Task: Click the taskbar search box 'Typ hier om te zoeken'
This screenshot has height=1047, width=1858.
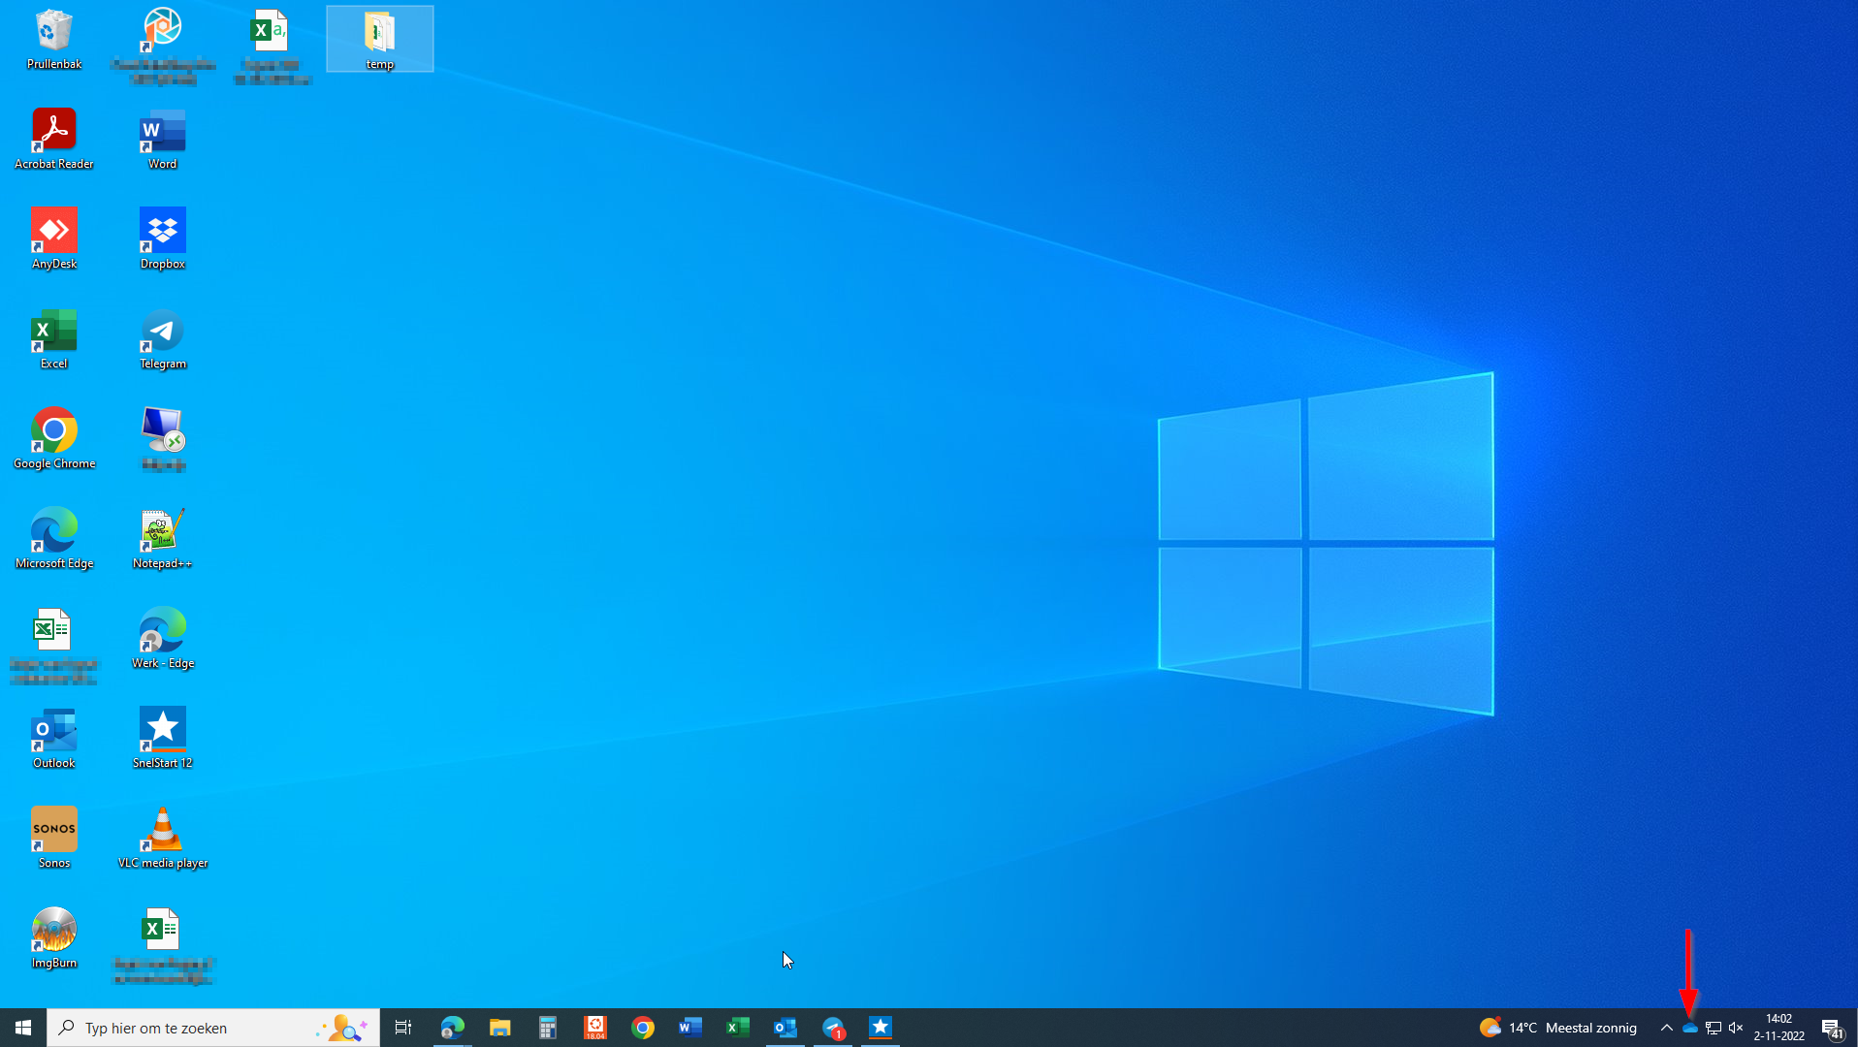Action: coord(213,1028)
